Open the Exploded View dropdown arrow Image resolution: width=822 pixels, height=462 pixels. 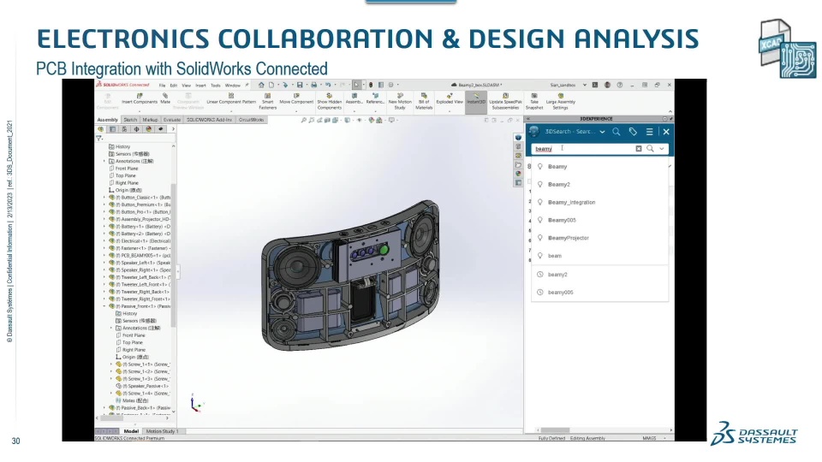coord(450,110)
